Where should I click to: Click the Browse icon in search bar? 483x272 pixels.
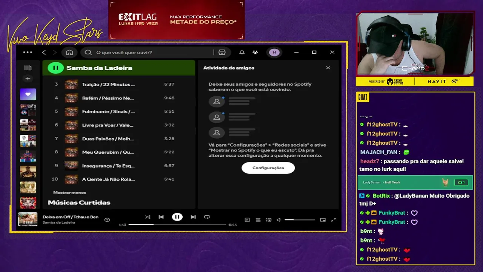point(222,52)
